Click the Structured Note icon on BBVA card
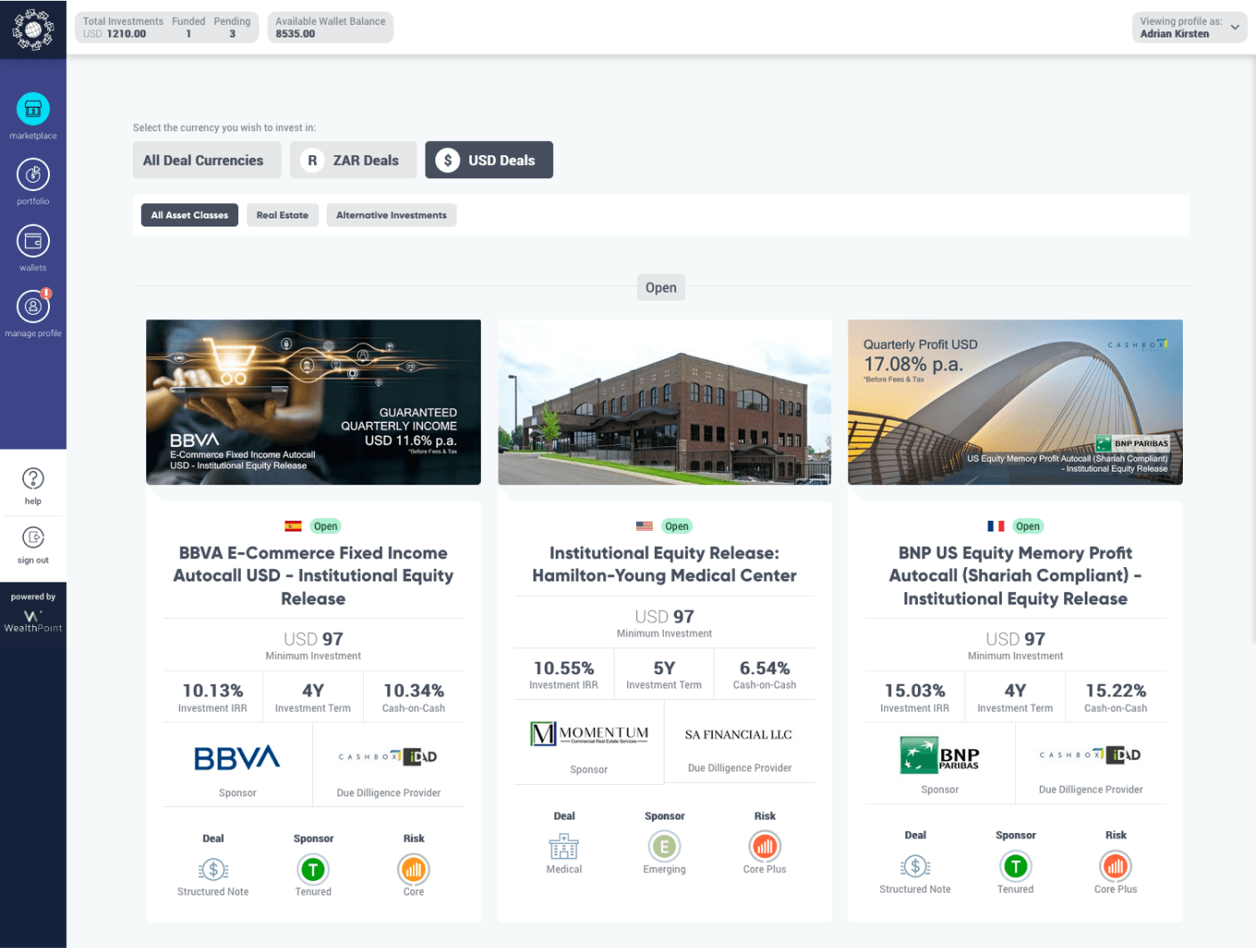 213,870
